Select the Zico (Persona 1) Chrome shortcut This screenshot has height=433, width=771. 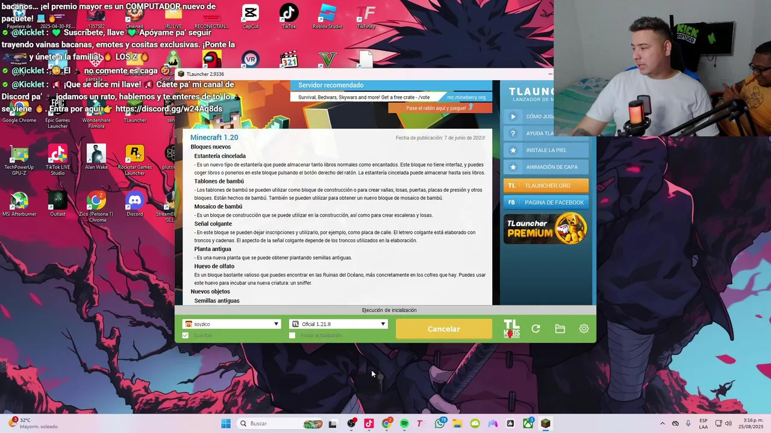tap(96, 207)
